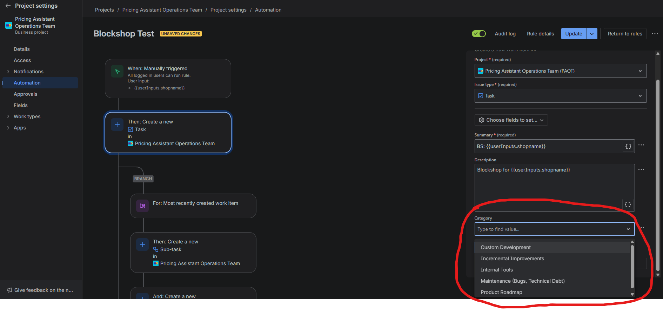Select Maintenance (Bugs, Technical Debt) option

pos(552,281)
